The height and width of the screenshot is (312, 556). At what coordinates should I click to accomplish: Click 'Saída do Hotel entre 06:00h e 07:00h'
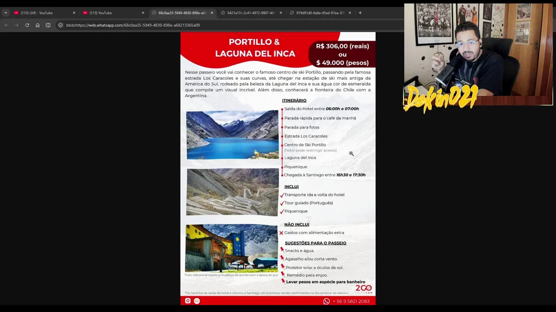tap(321, 109)
